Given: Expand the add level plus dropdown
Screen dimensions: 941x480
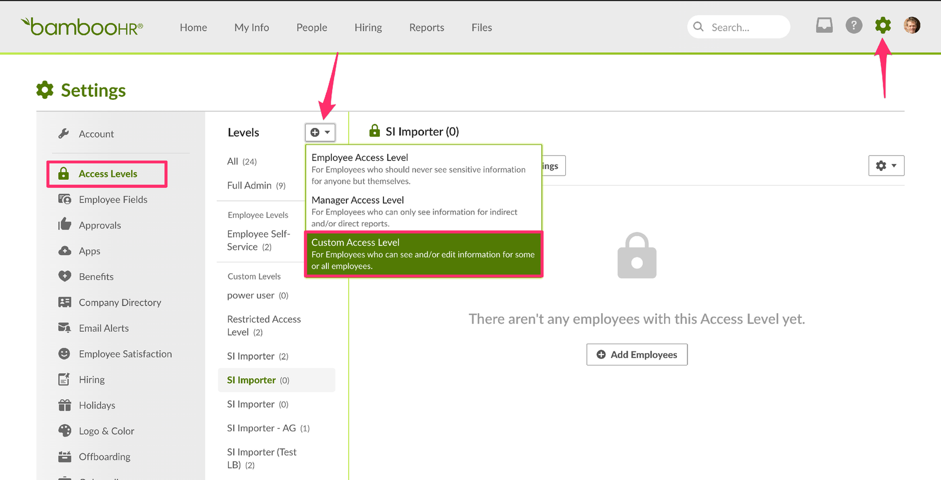Looking at the screenshot, I should click(320, 132).
